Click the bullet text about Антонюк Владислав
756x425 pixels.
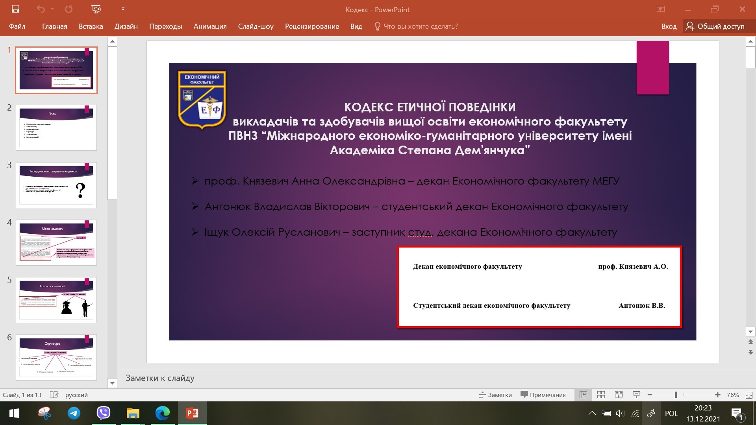416,207
